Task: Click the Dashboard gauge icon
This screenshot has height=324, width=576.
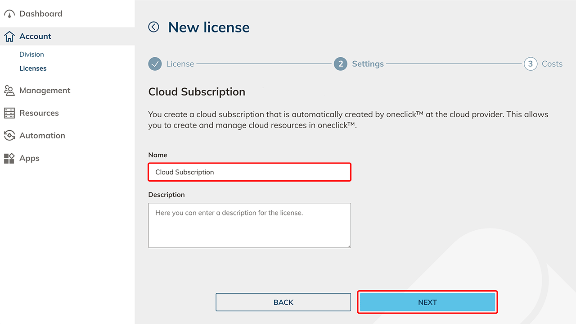Action: 9,14
